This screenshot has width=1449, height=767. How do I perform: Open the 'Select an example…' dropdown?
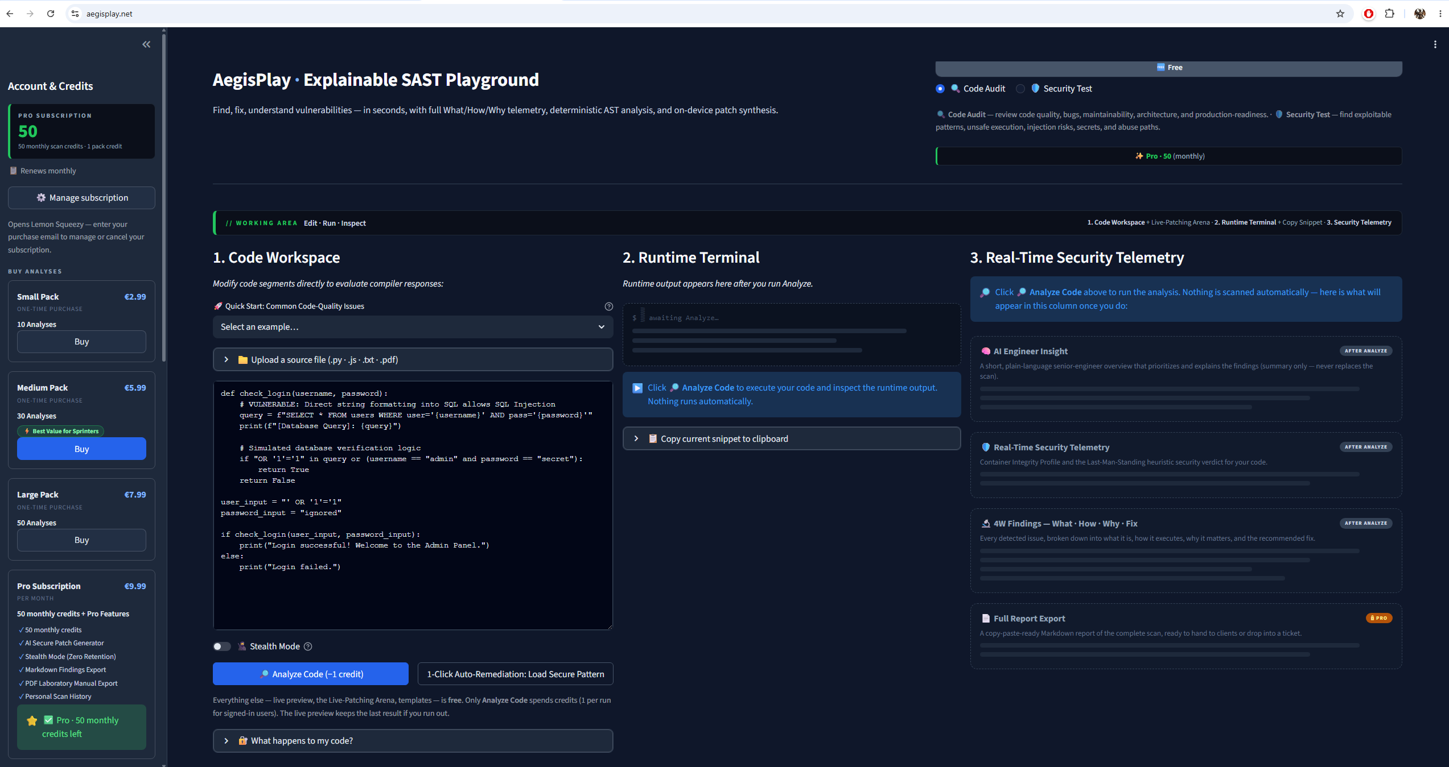pyautogui.click(x=413, y=327)
